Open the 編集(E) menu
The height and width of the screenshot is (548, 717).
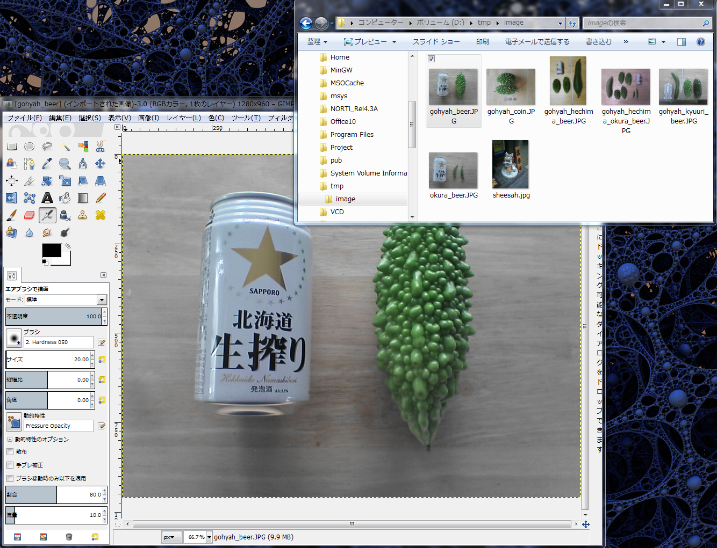(60, 118)
